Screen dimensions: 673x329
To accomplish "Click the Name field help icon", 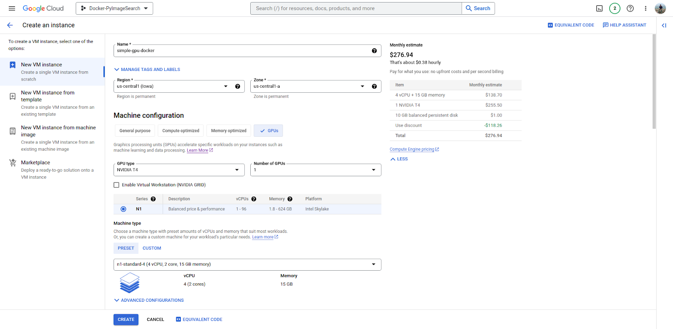I will [x=374, y=51].
